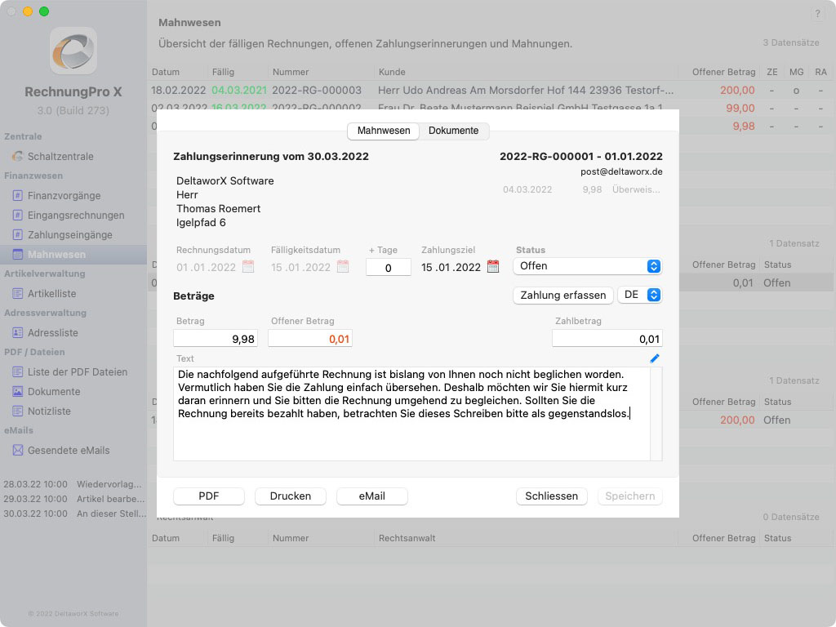836x627 pixels.
Task: Click the help question mark button
Action: pos(817,15)
